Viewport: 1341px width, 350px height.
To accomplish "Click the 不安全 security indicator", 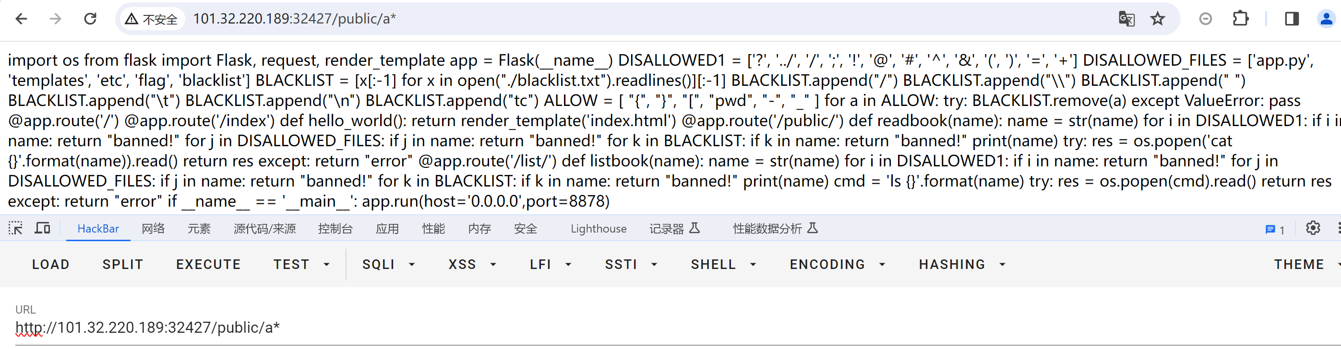I will click(152, 19).
